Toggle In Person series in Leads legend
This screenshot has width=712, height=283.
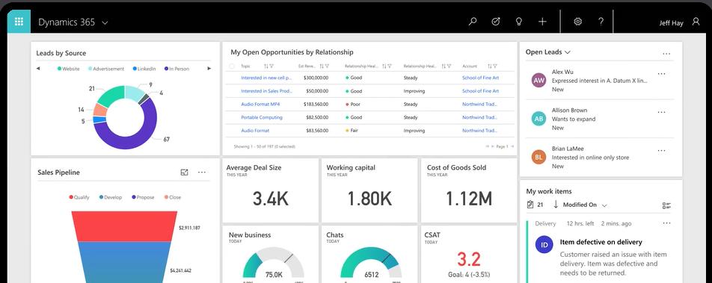coord(177,69)
